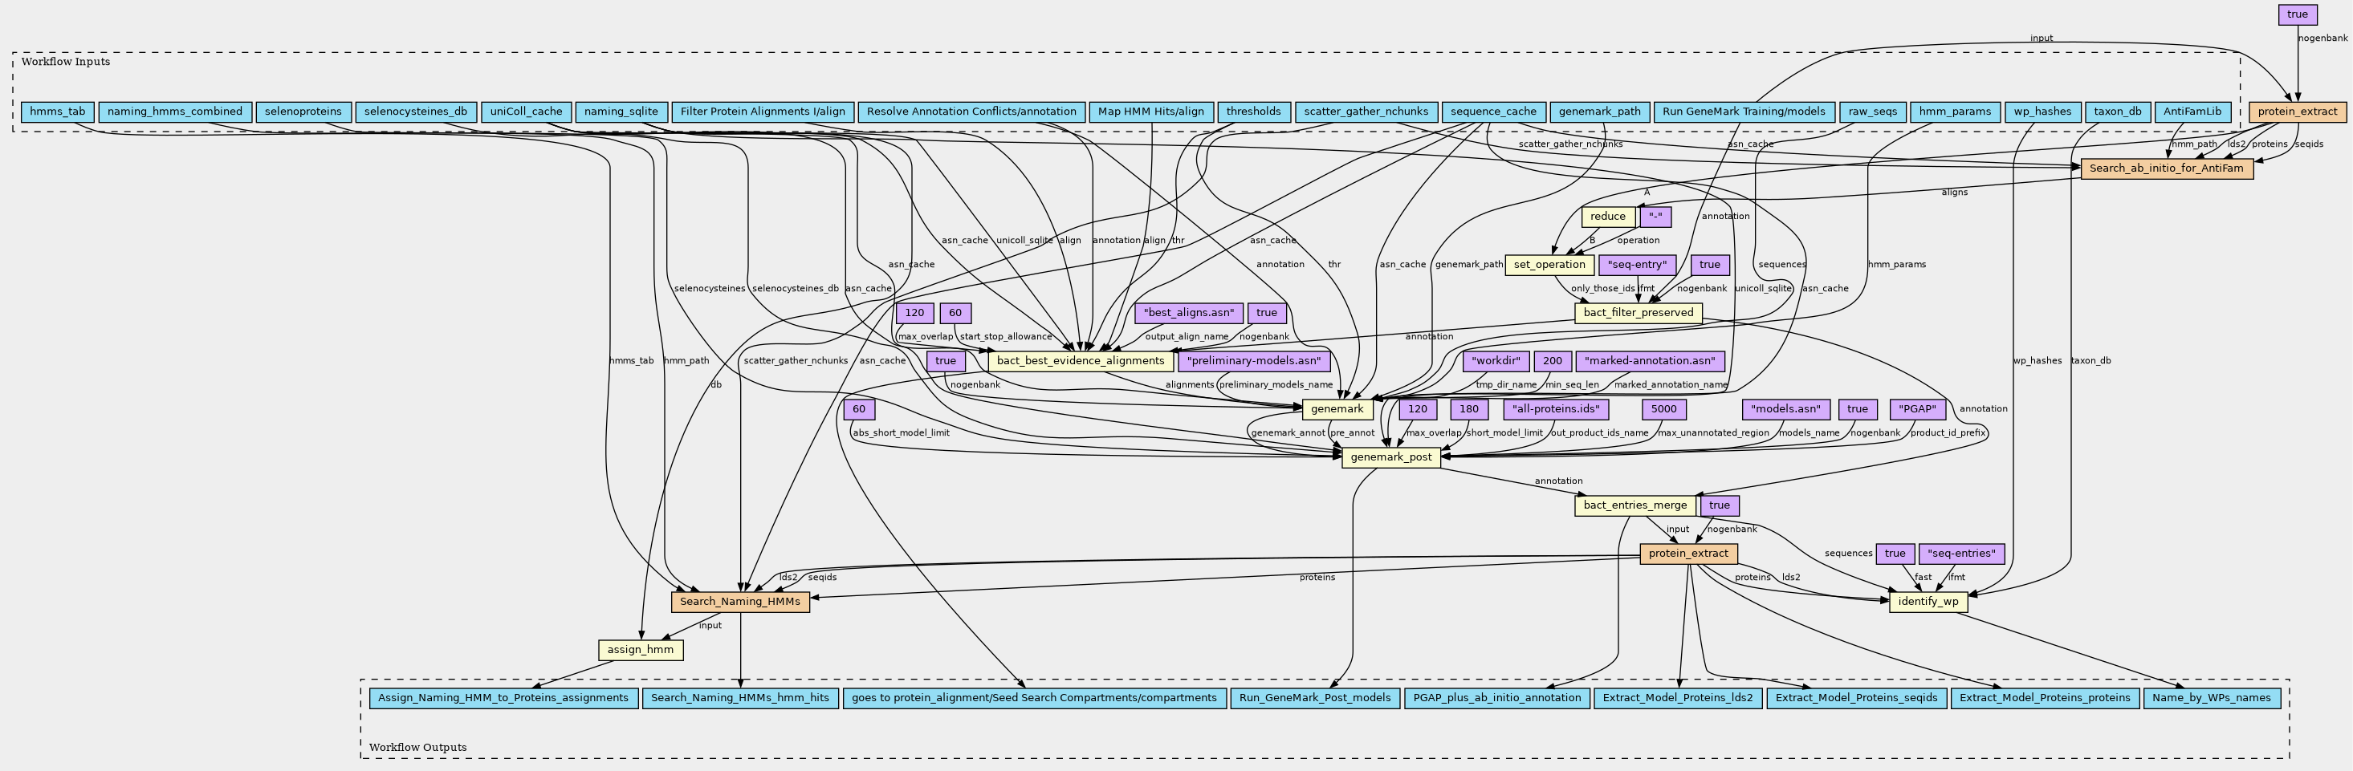Click the Filter Protein Alignments I/align node
Viewport: 2353px width, 771px height.
(x=763, y=112)
